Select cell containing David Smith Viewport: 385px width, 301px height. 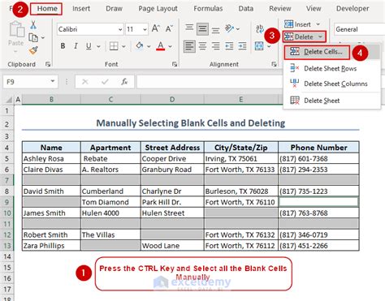[51, 191]
